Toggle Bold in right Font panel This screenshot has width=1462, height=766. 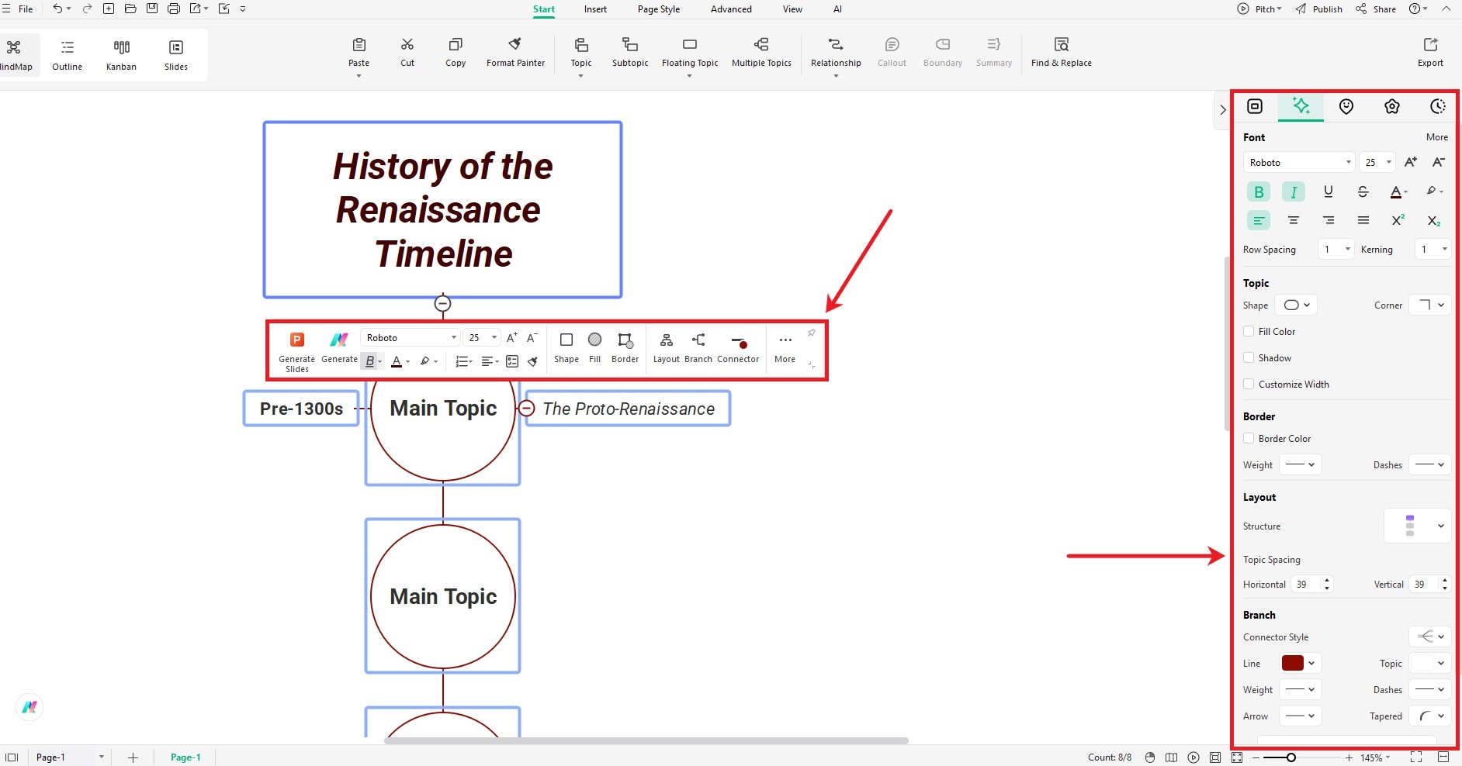click(x=1259, y=191)
